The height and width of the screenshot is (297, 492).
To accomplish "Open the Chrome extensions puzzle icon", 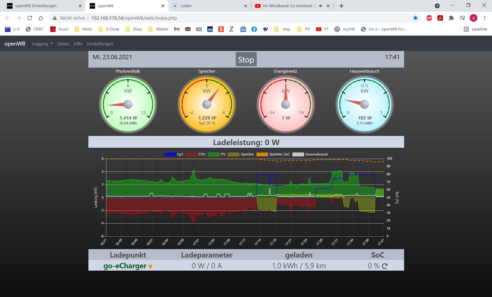I will 451,18.
